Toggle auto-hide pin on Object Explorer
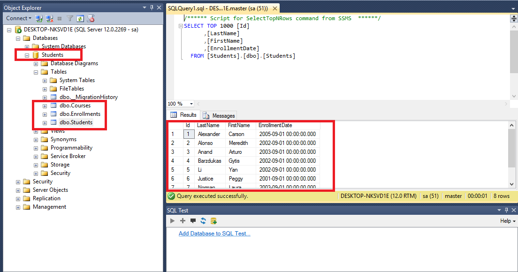Image resolution: width=518 pixels, height=272 pixels. tap(152, 8)
